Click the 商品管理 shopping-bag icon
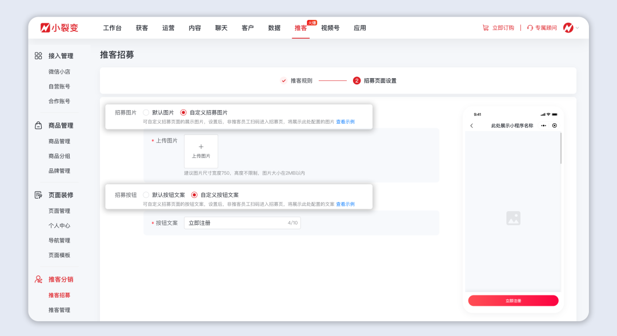Viewport: 617px width, 336px height. [x=38, y=125]
